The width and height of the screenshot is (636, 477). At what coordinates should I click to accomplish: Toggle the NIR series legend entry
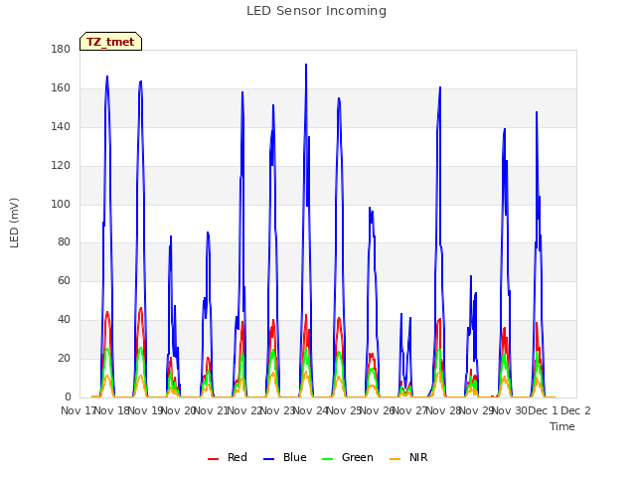408,457
